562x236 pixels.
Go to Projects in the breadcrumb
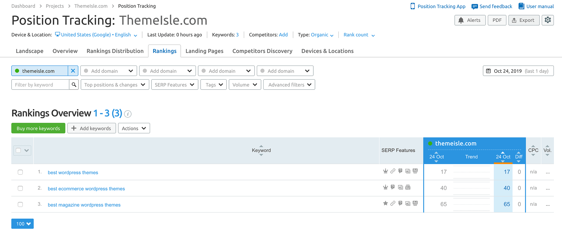(55, 6)
